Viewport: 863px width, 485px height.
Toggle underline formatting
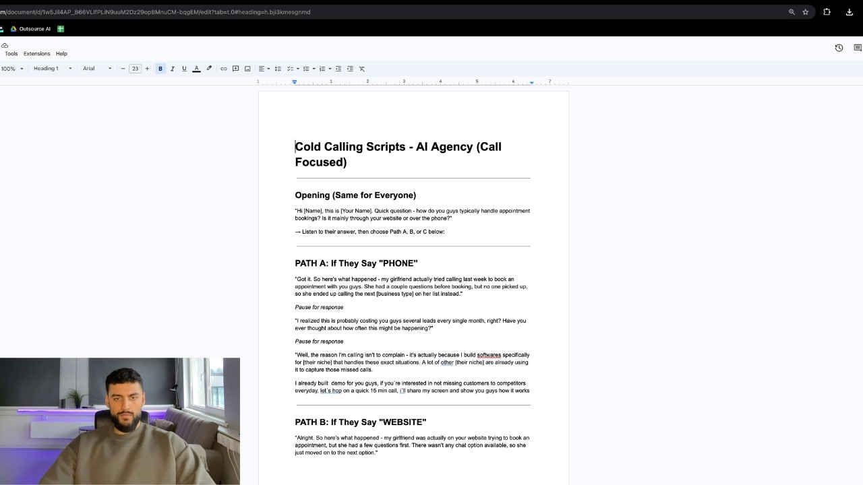184,69
